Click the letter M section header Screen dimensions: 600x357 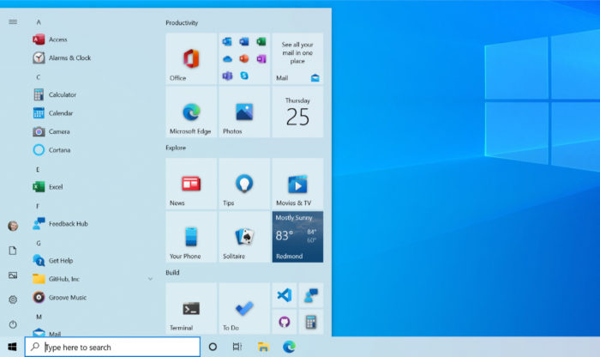[39, 317]
